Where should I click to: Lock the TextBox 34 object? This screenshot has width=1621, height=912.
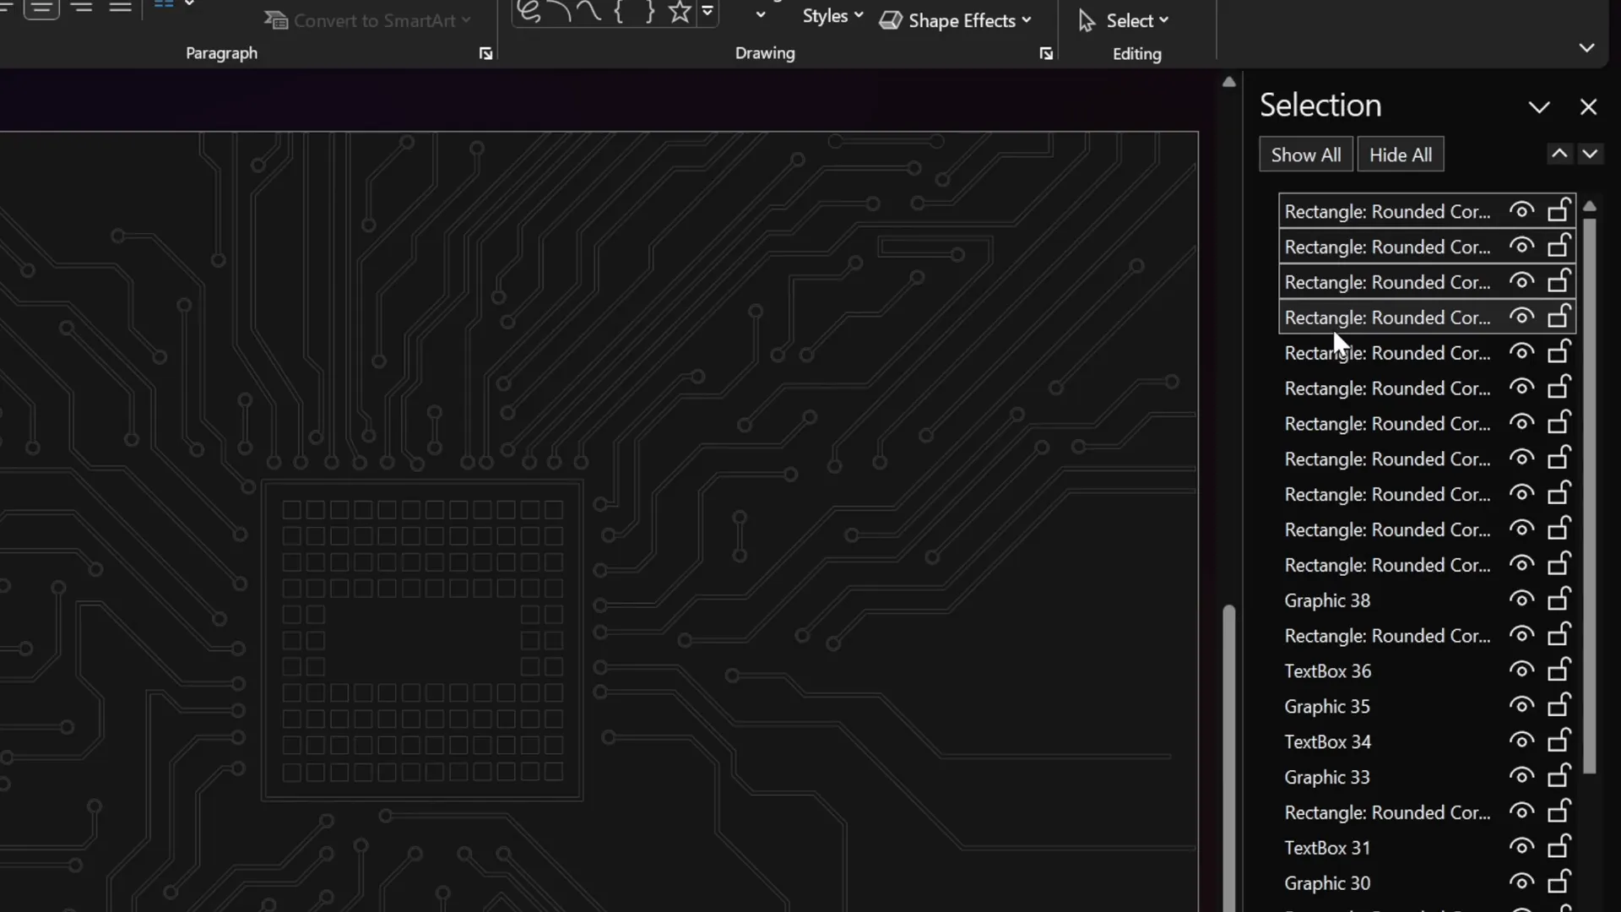click(x=1559, y=741)
